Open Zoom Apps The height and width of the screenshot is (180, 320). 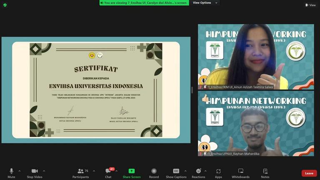click(x=218, y=173)
